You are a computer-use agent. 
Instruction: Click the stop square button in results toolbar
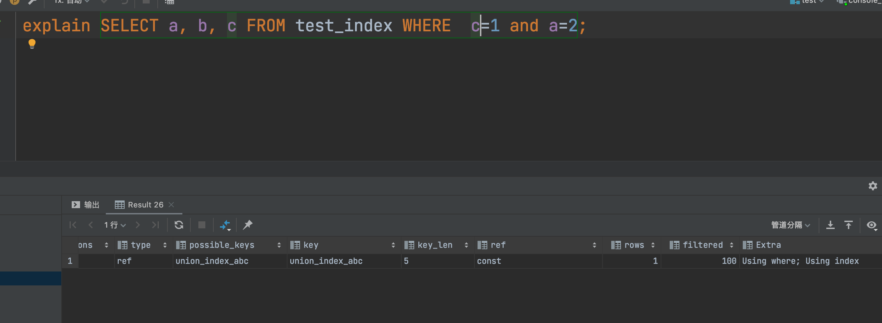point(202,225)
